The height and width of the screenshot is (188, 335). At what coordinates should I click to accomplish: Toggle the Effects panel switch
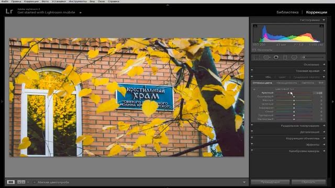click(x=252, y=144)
